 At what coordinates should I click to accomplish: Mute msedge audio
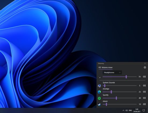(x=144, y=92)
